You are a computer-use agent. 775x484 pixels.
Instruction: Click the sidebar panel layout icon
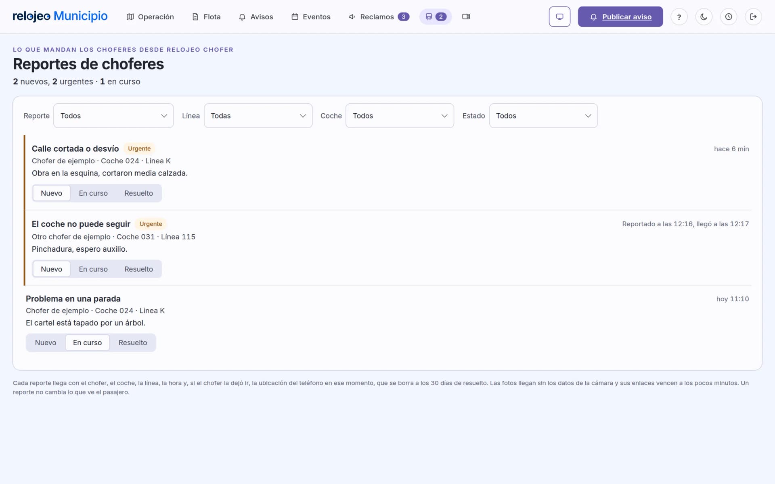(466, 17)
